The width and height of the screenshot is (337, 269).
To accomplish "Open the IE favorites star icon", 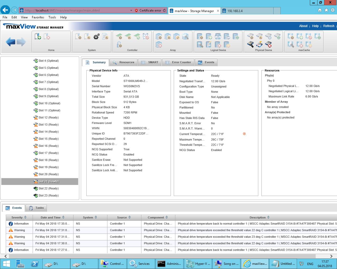I will (x=326, y=10).
